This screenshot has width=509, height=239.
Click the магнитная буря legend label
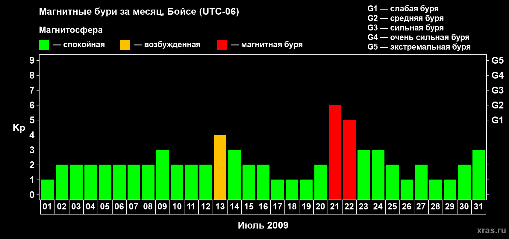[x=272, y=45]
